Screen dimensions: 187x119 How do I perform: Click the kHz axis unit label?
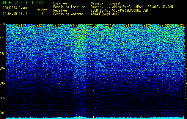coord(3,24)
